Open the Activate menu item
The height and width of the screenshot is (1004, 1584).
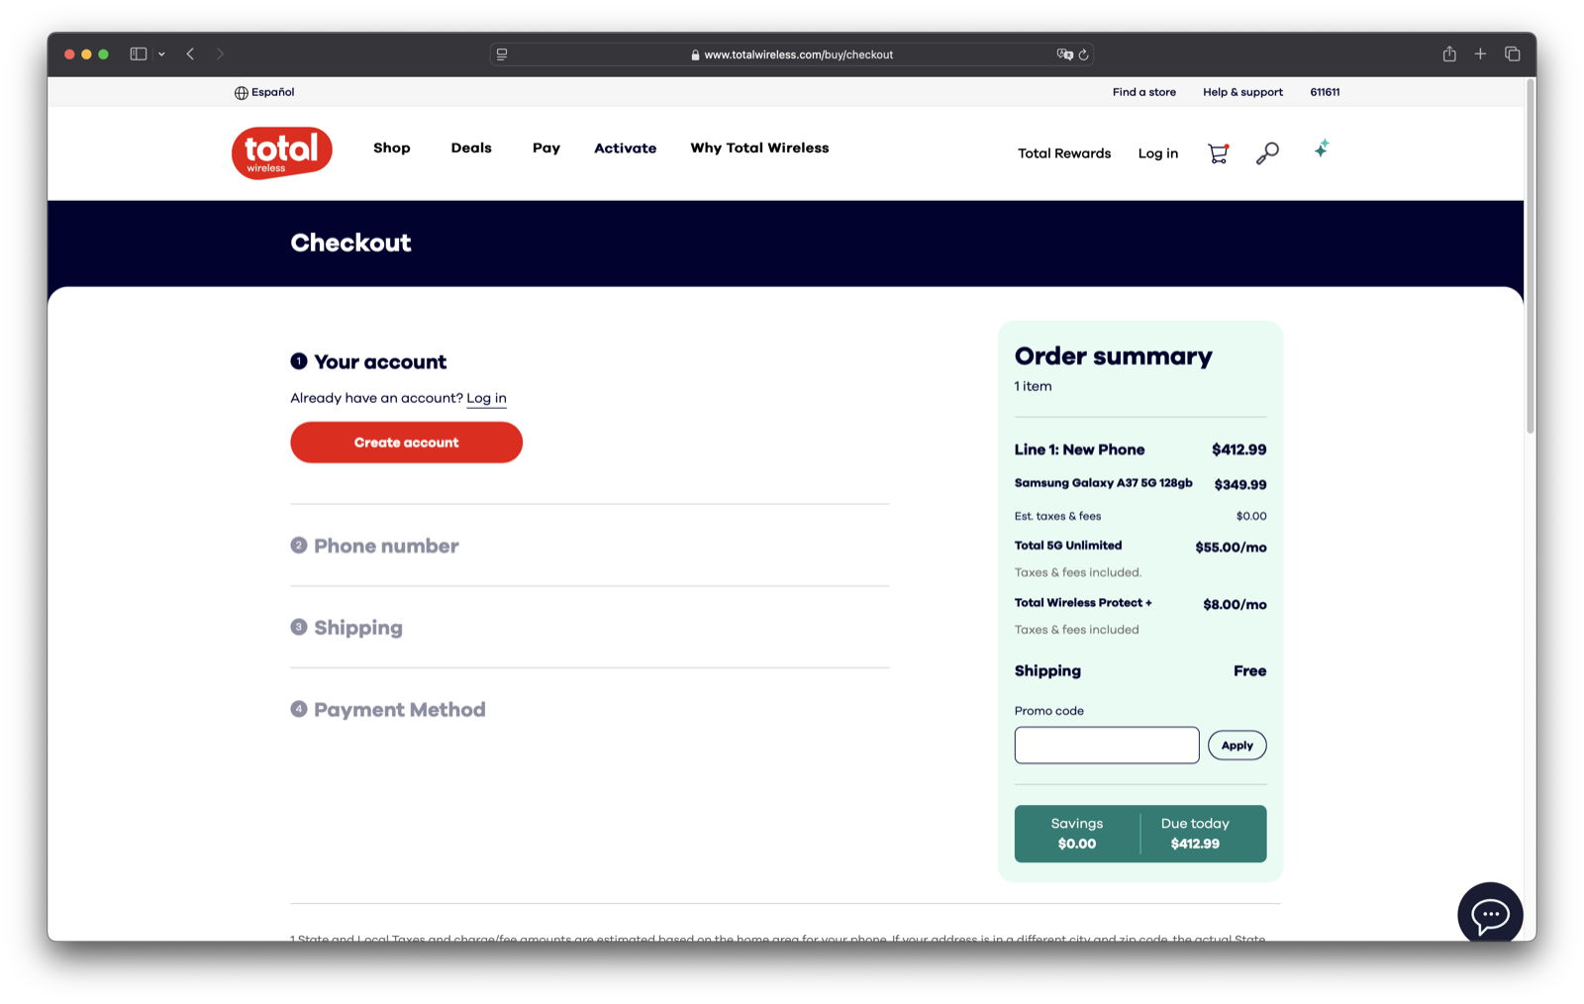pyautogui.click(x=625, y=148)
